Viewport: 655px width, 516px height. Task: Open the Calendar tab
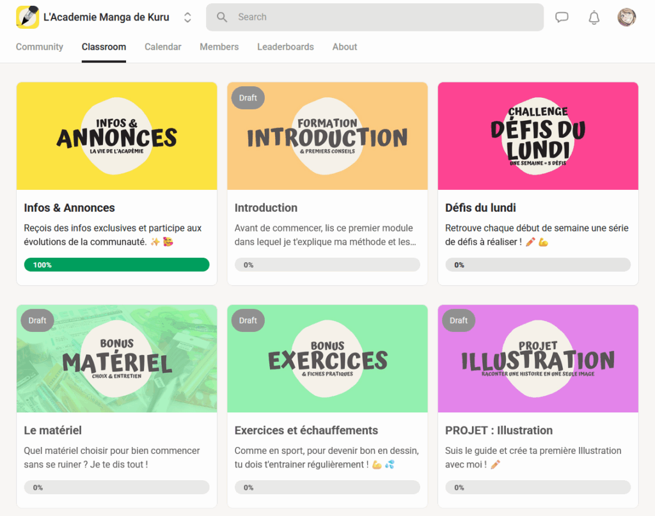[x=162, y=47]
